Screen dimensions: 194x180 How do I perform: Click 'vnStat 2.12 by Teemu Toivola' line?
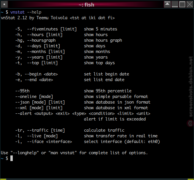click(x=58, y=18)
